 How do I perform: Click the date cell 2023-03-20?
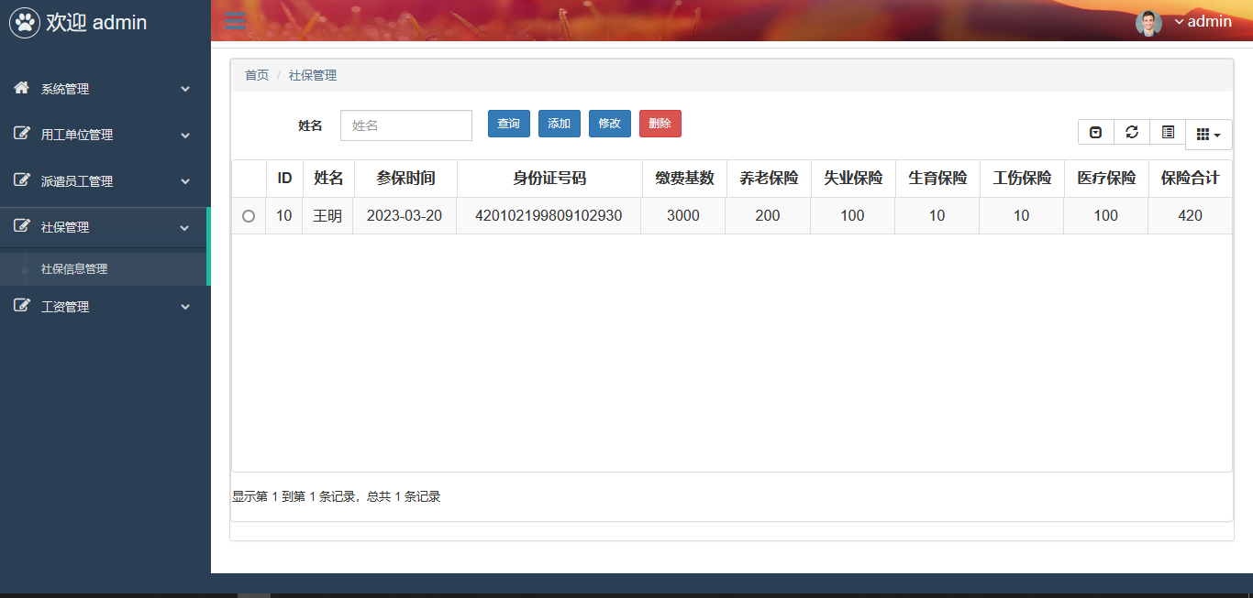(405, 216)
